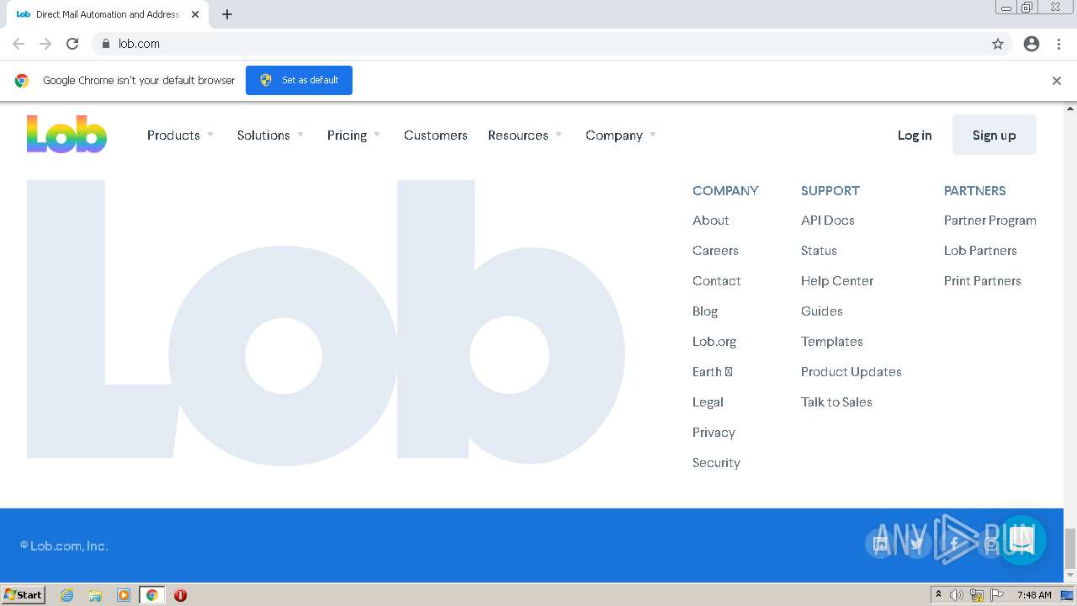The image size is (1077, 606).
Task: Open the API Docs support link
Action: click(x=828, y=221)
